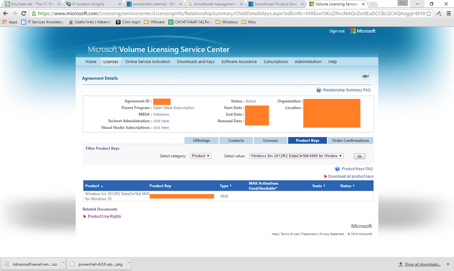Open the Misc bookmarks folder
This screenshot has width=454, height=271.
coord(249,22)
